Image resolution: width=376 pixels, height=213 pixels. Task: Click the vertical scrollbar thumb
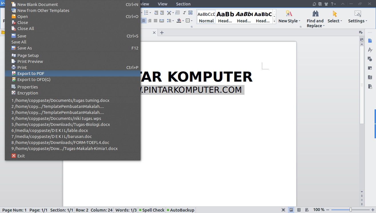click(x=362, y=85)
